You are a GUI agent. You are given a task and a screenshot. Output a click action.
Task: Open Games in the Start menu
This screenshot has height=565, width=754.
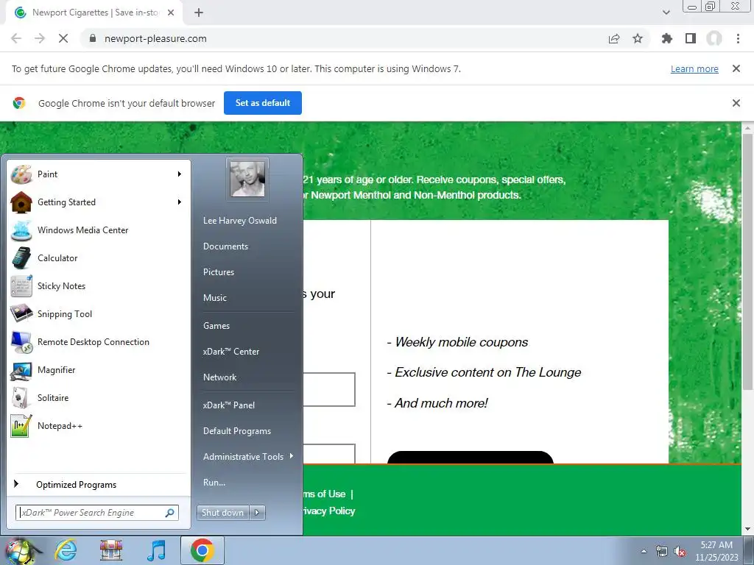(216, 326)
